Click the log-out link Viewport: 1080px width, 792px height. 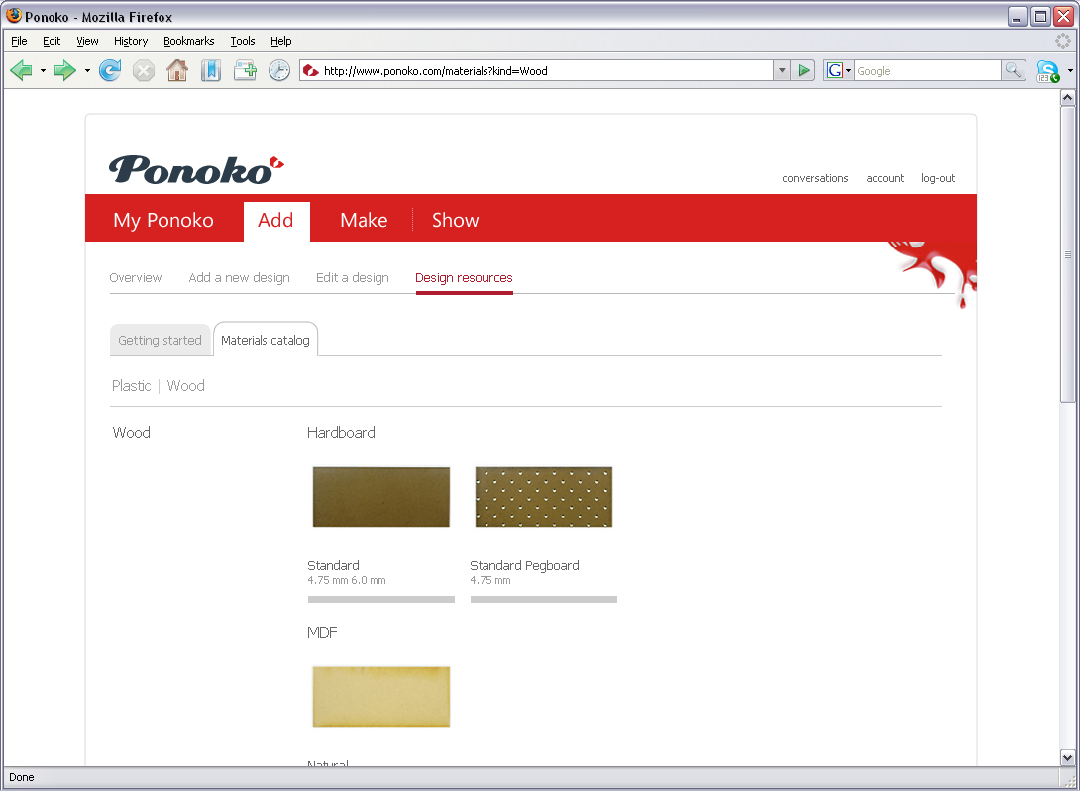(937, 178)
